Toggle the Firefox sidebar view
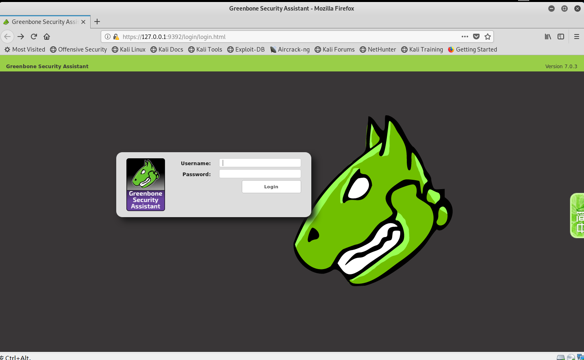584x360 pixels. tap(561, 37)
